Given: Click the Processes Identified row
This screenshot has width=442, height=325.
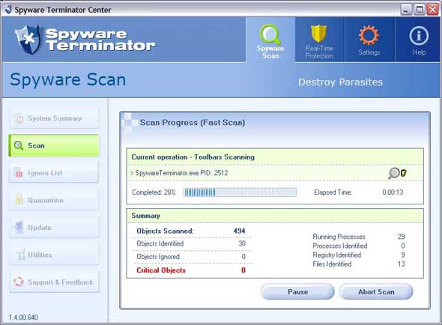Looking at the screenshot, I should [359, 246].
